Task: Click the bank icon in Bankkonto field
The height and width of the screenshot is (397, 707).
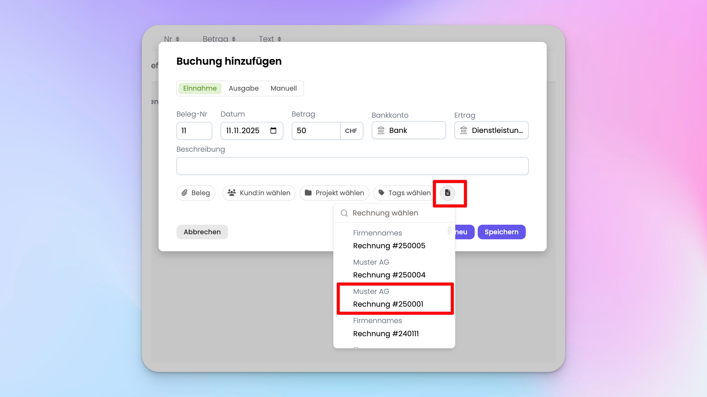Action: pyautogui.click(x=381, y=131)
